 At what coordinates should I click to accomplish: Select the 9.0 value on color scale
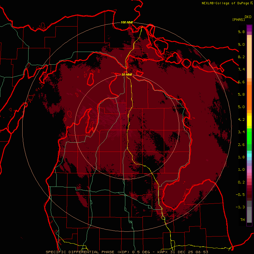coord(241,44)
